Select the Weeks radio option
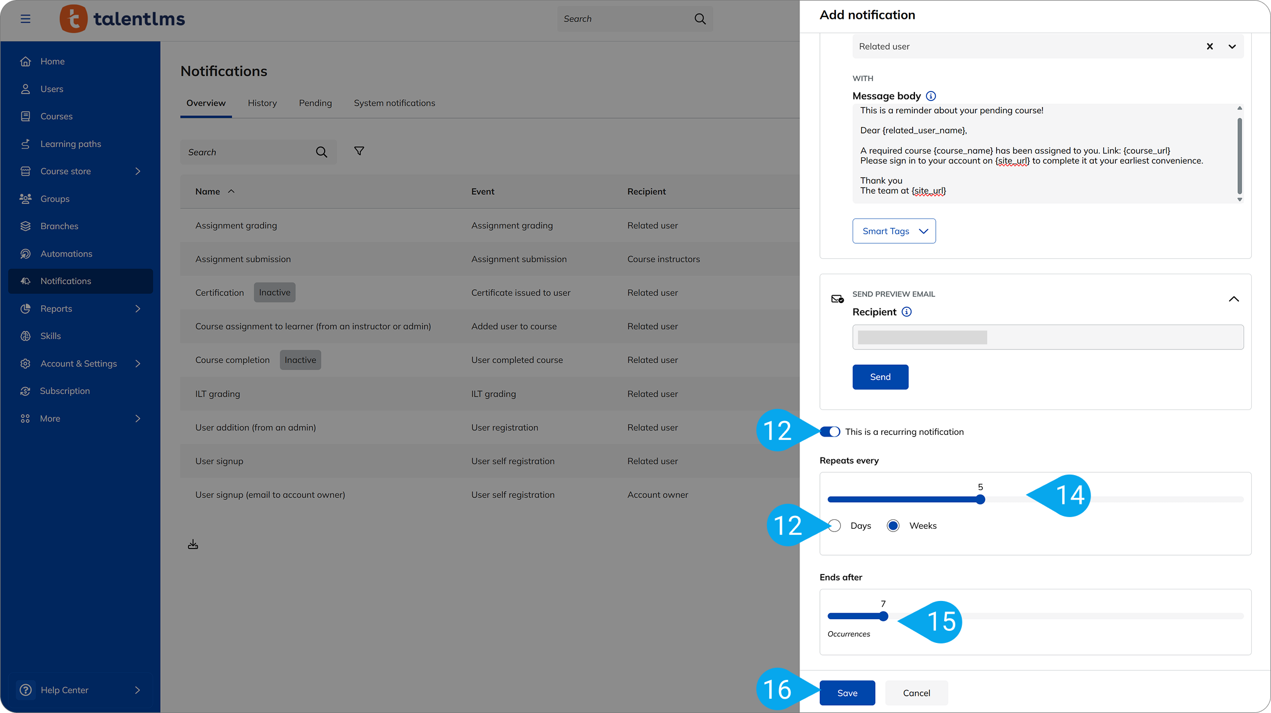Image resolution: width=1271 pixels, height=713 pixels. click(893, 525)
